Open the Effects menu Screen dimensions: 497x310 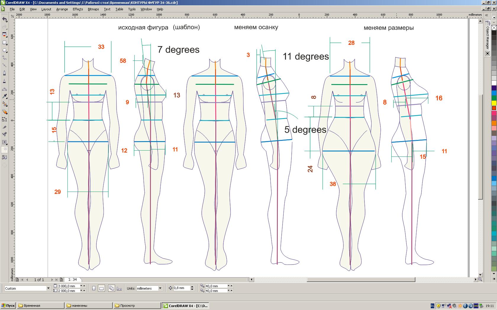point(78,9)
